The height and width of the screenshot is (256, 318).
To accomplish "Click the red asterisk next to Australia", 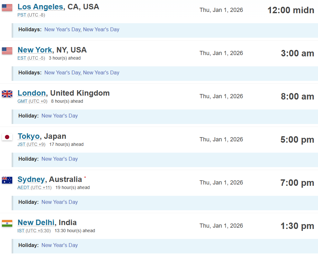I will [85, 178].
